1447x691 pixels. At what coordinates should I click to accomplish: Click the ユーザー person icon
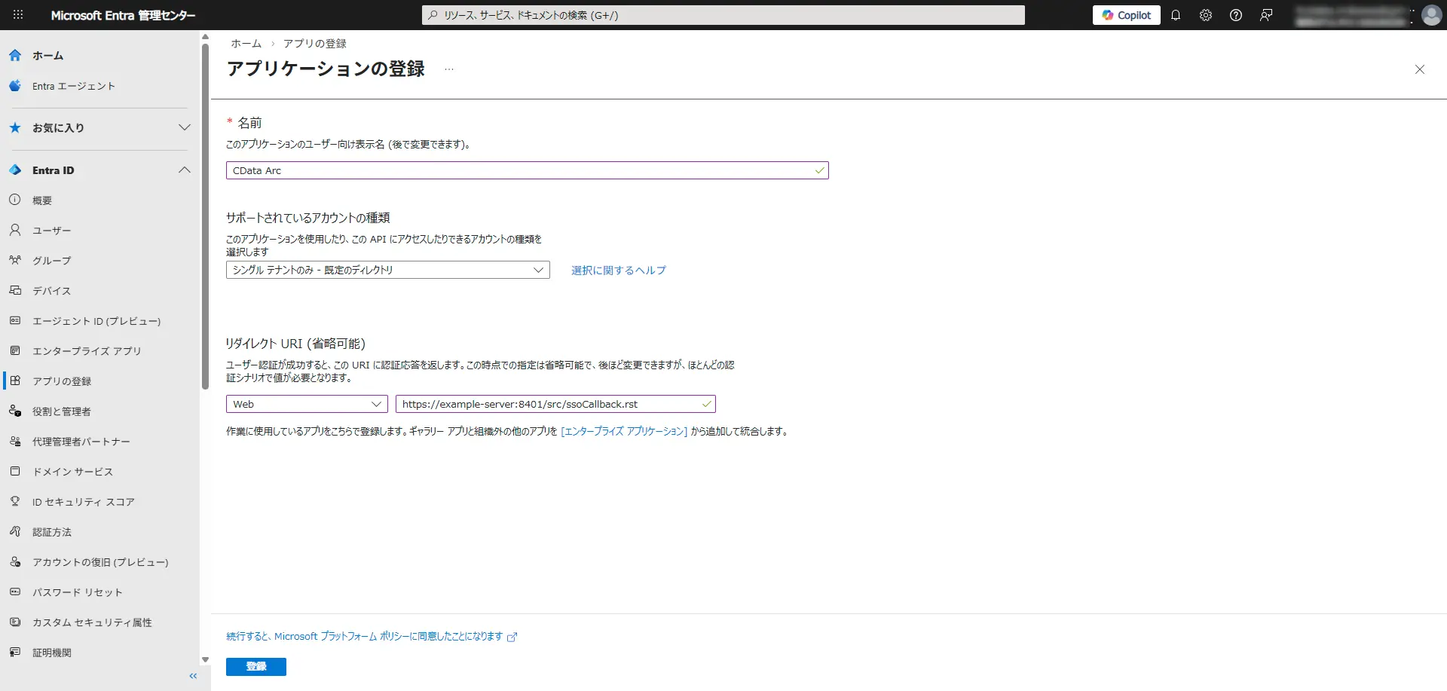click(x=15, y=231)
